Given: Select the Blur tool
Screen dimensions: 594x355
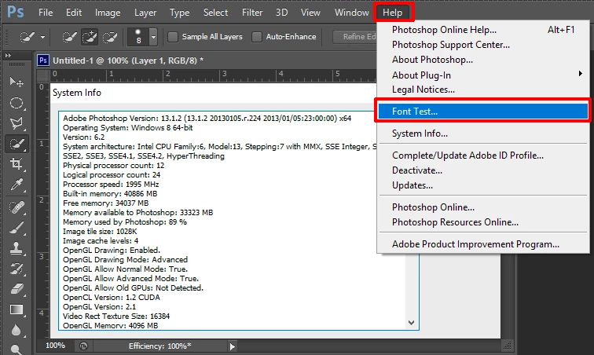Looking at the screenshot, I should coord(16,330).
